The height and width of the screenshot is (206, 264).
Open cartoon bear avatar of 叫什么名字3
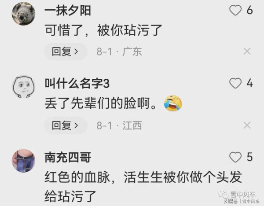(x=24, y=87)
